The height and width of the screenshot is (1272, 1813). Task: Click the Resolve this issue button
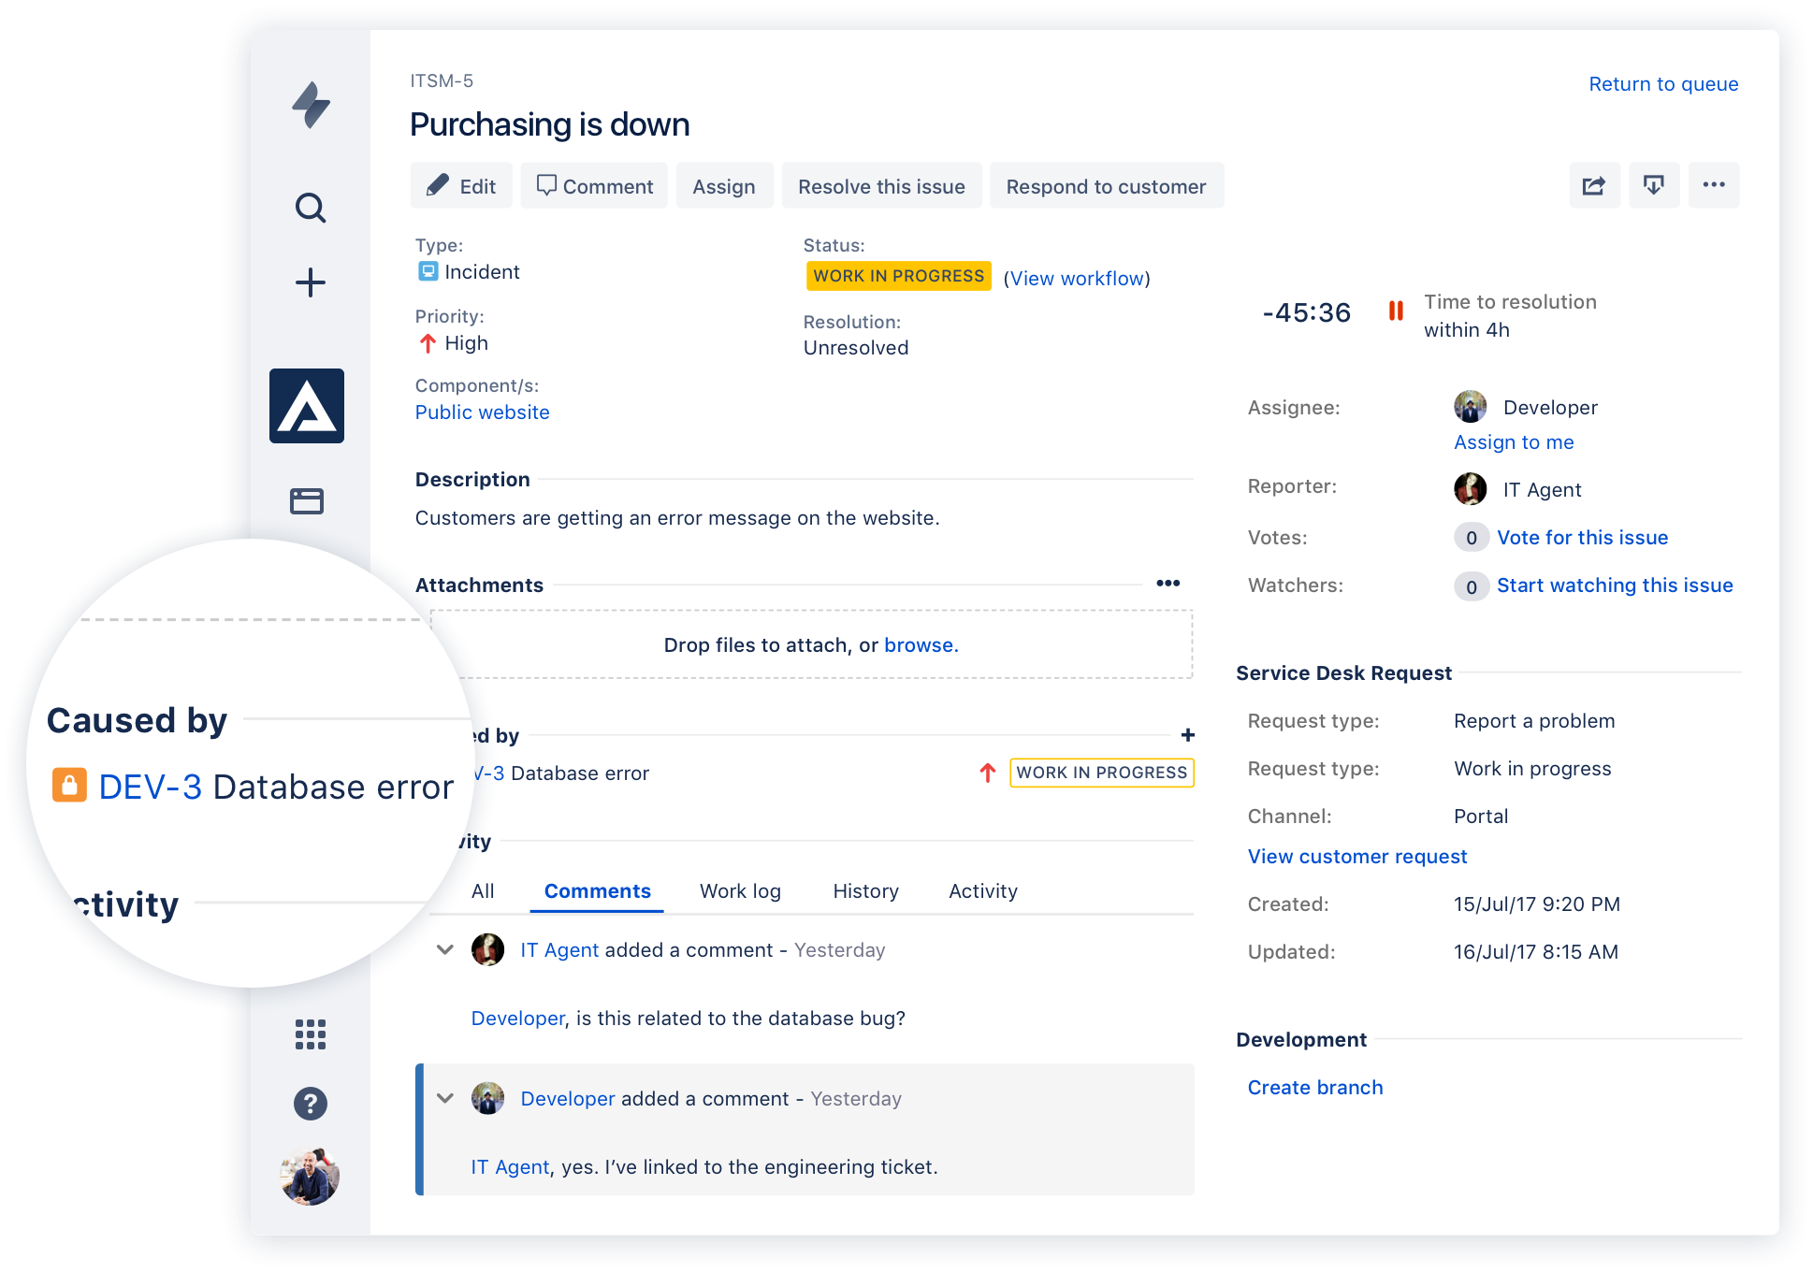(881, 186)
